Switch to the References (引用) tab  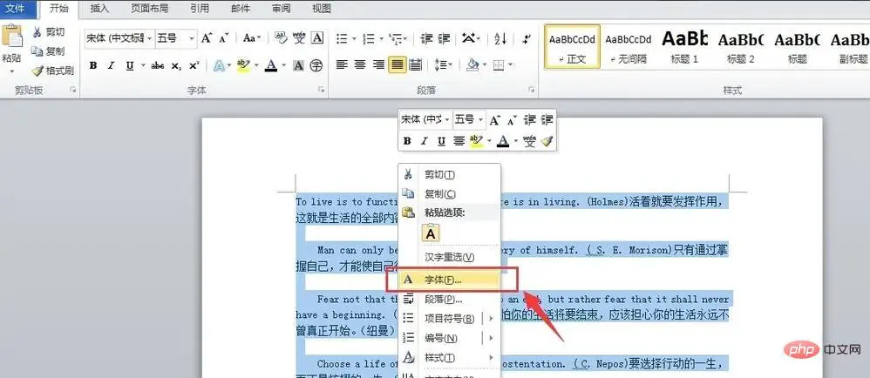[199, 9]
